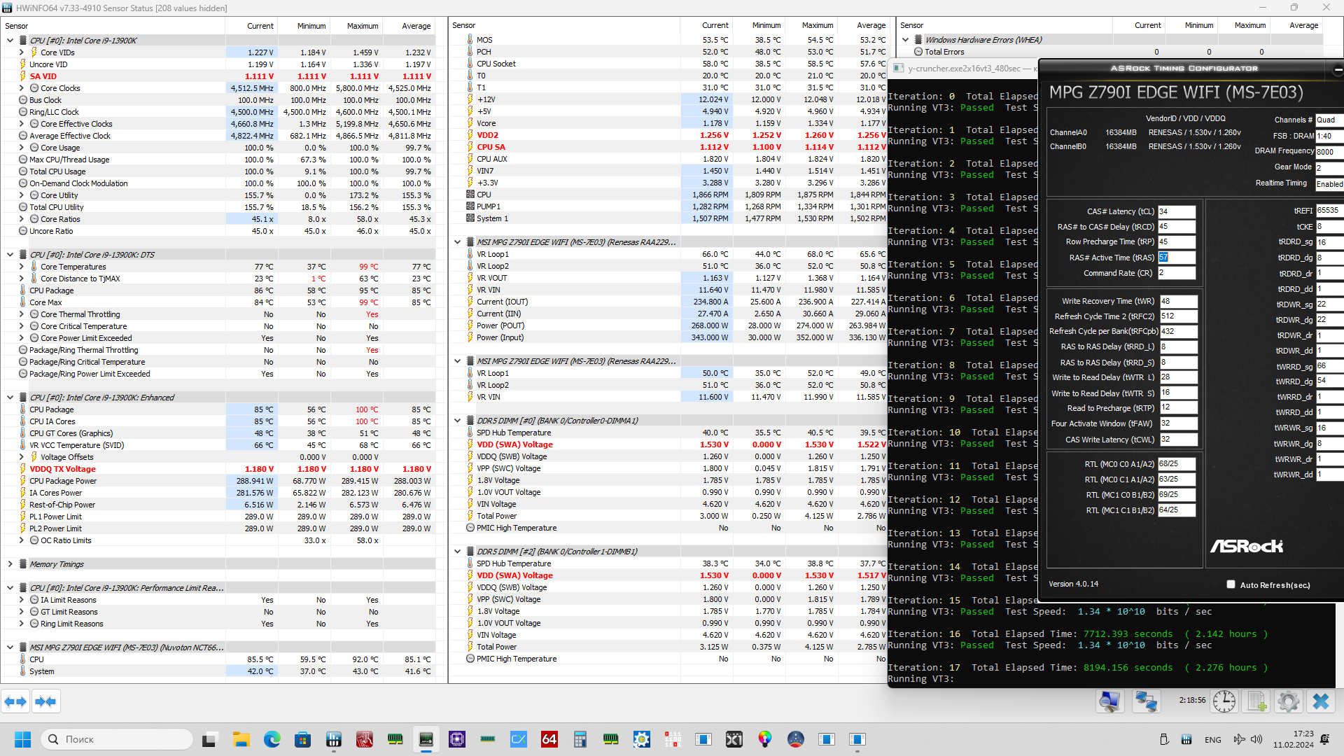Viewport: 1344px width, 756px height.
Task: Open the remote network monitors icon
Action: click(1145, 701)
